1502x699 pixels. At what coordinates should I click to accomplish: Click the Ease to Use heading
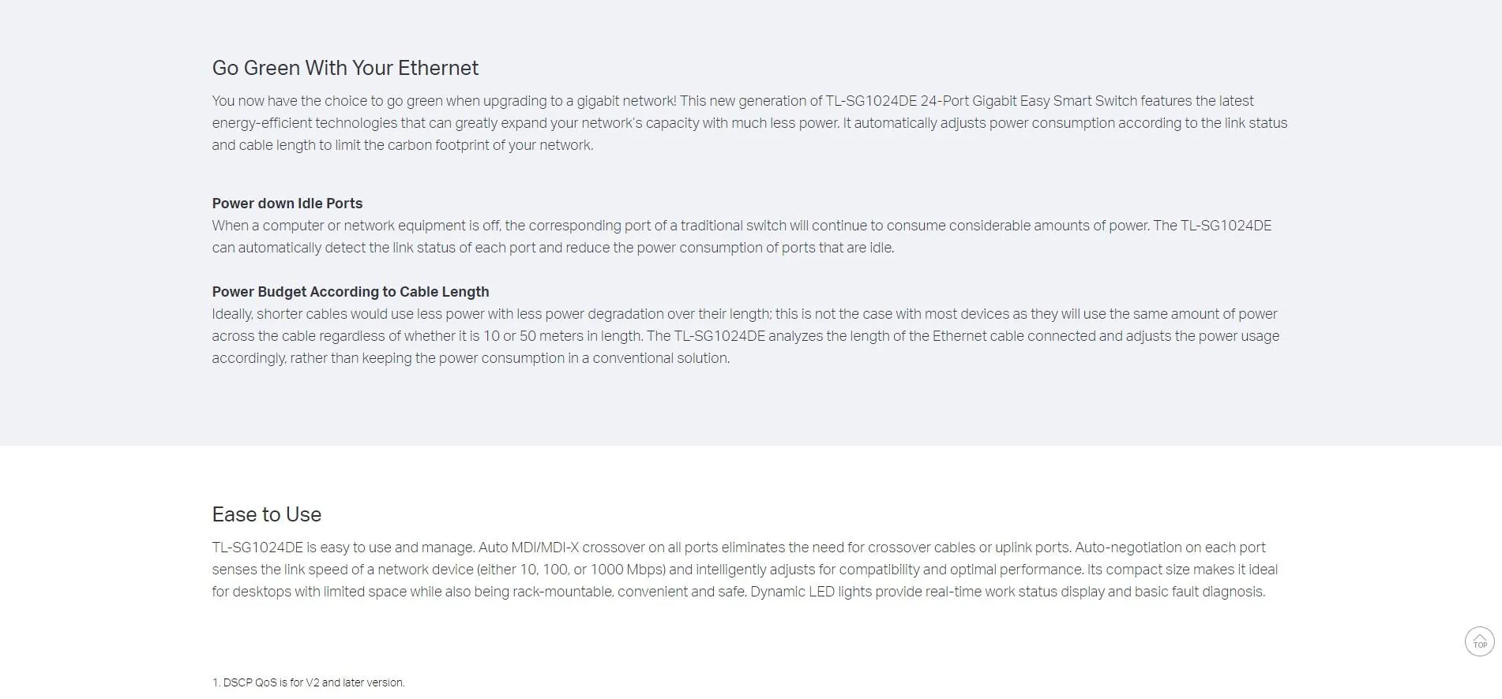pos(267,514)
